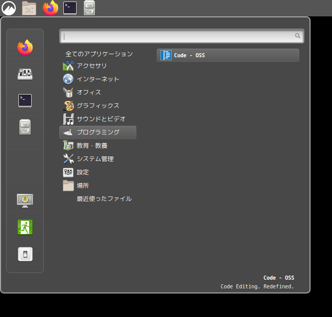Screen dimensions: 332x317
Task: Select the オフィス category label
Action: tap(89, 93)
